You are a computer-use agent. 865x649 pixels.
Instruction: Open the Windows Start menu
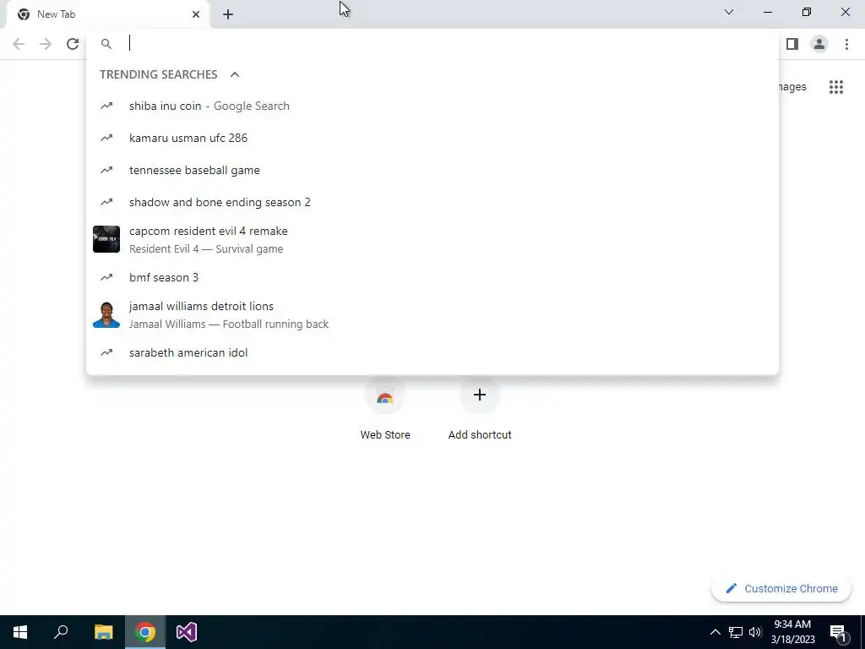pos(20,632)
